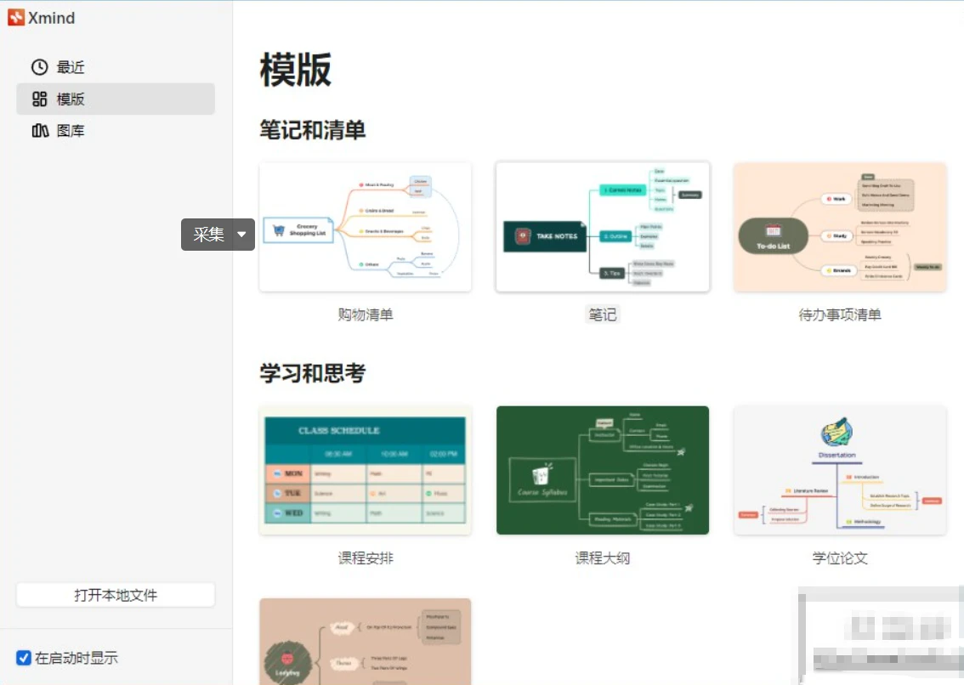Open the 学位论文 template thumbnail
This screenshot has height=685, width=964.
(840, 470)
